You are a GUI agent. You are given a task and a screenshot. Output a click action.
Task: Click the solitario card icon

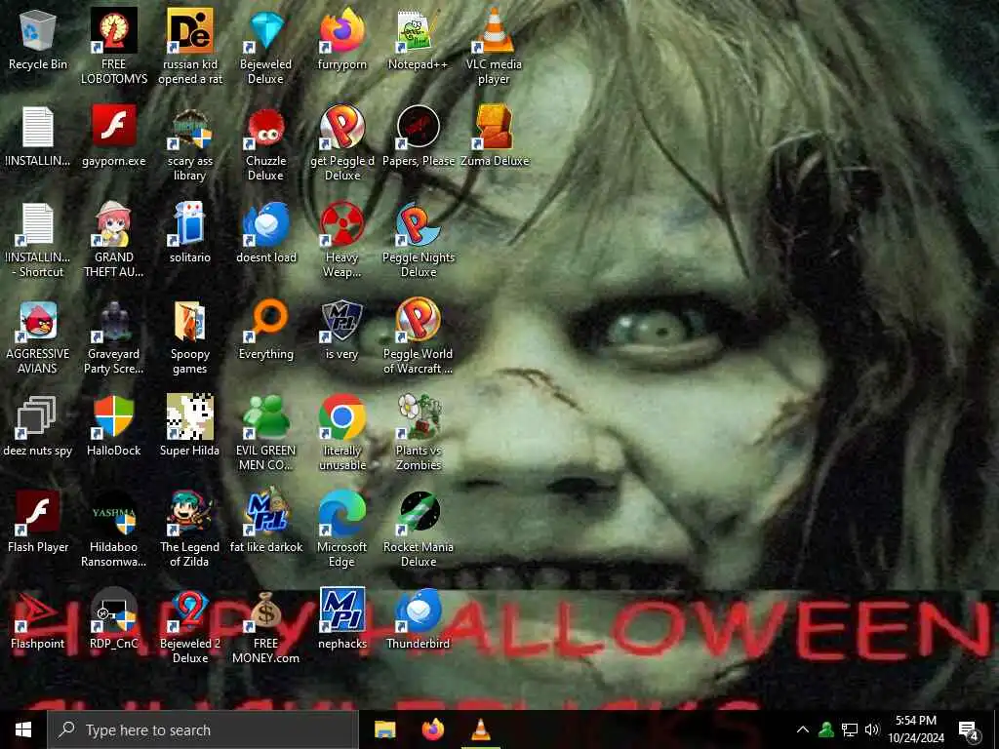(190, 224)
